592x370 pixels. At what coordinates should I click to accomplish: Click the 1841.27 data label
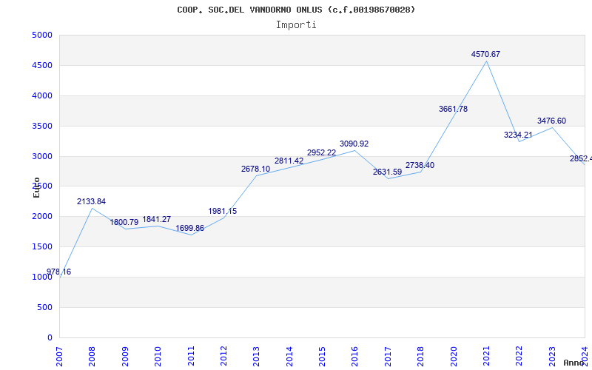[157, 219]
